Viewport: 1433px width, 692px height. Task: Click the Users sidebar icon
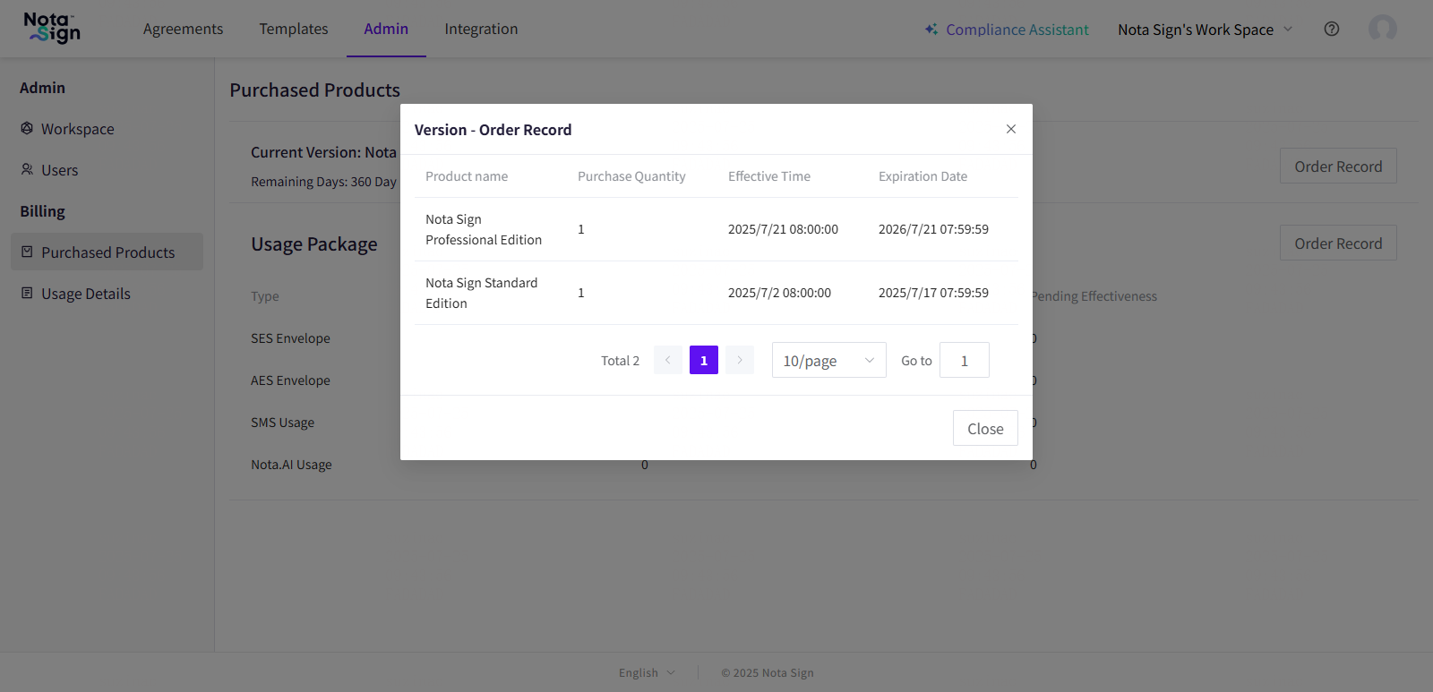point(27,170)
